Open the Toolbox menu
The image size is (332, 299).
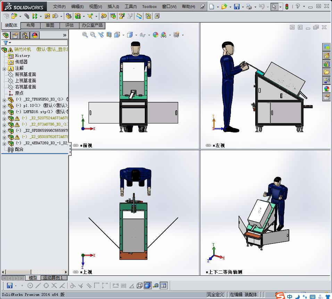[x=149, y=7]
